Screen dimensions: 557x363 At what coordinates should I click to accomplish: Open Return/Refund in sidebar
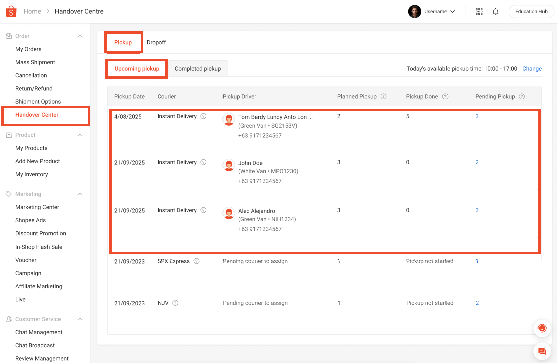tap(34, 88)
